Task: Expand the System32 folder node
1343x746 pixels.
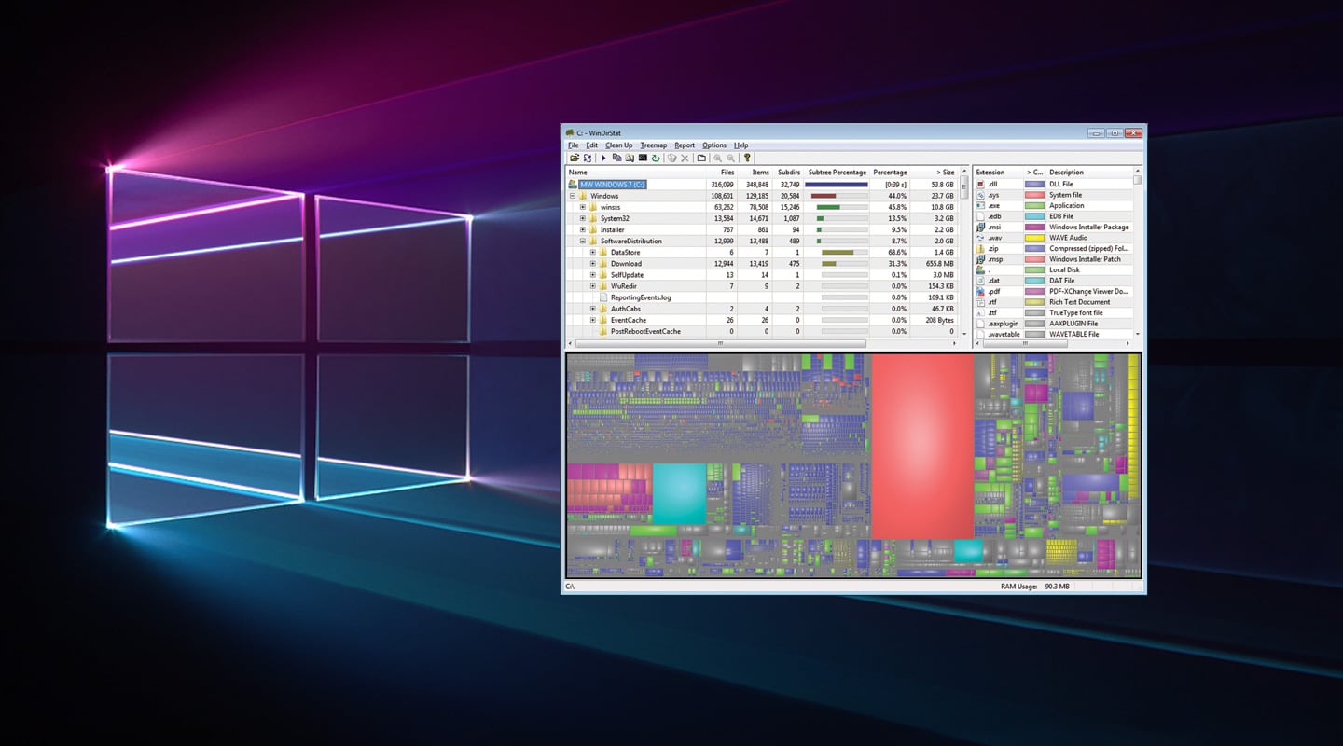Action: pos(583,218)
